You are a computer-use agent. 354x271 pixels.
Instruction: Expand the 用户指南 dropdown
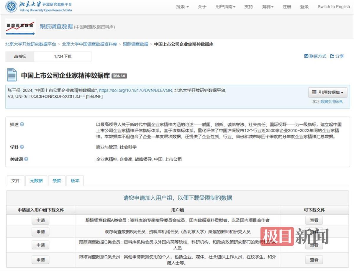point(225,6)
